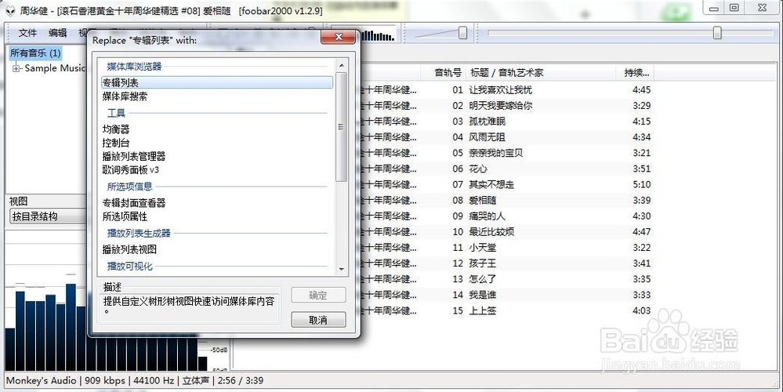Click the 持续 column header
Image resolution: width=783 pixels, height=392 pixels.
[x=635, y=72]
